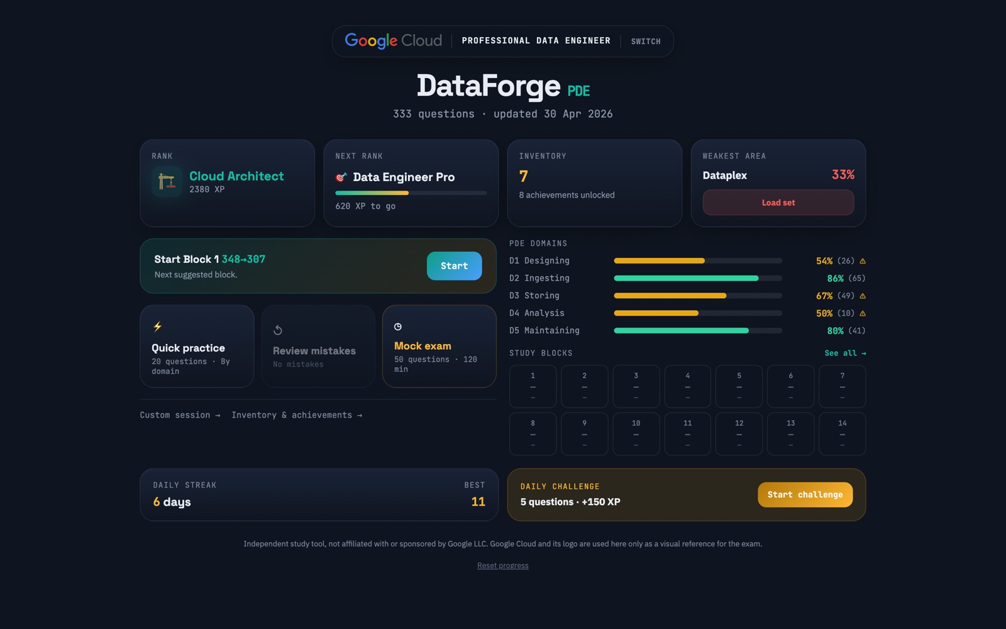The image size is (1006, 629).
Task: Open study block 4
Action: [688, 386]
